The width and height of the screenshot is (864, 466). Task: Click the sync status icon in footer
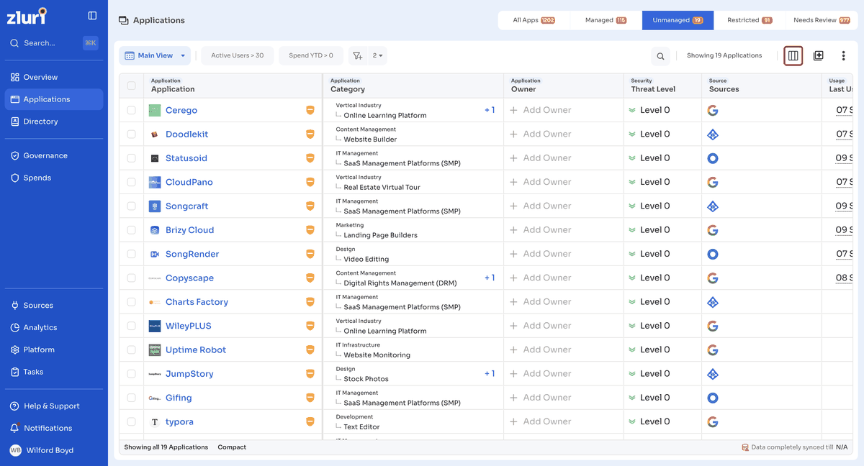(x=745, y=447)
